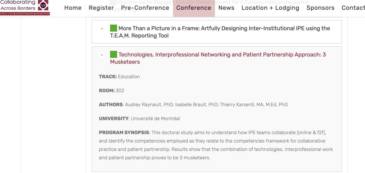Click the Université de Montréal text
The height and width of the screenshot is (173, 365).
(x=155, y=119)
